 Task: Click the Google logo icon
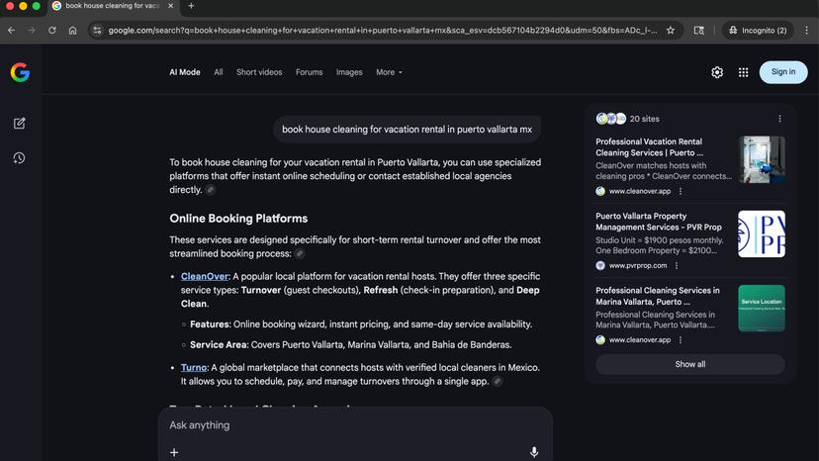coord(20,72)
